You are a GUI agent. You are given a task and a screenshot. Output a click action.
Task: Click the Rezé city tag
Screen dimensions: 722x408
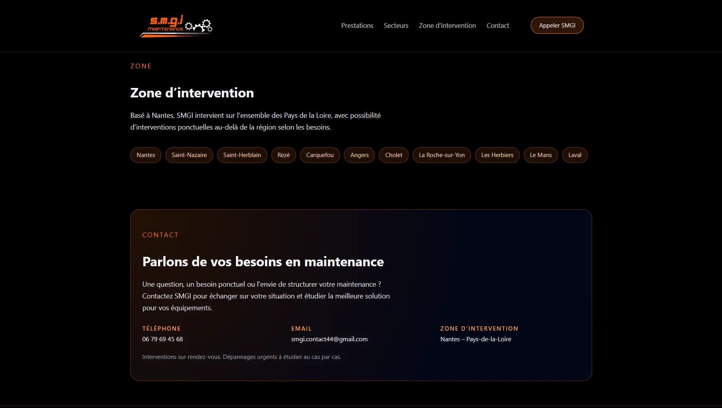pos(283,155)
